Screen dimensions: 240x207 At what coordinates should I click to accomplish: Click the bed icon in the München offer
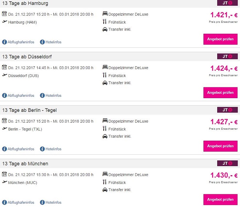coord(105,175)
